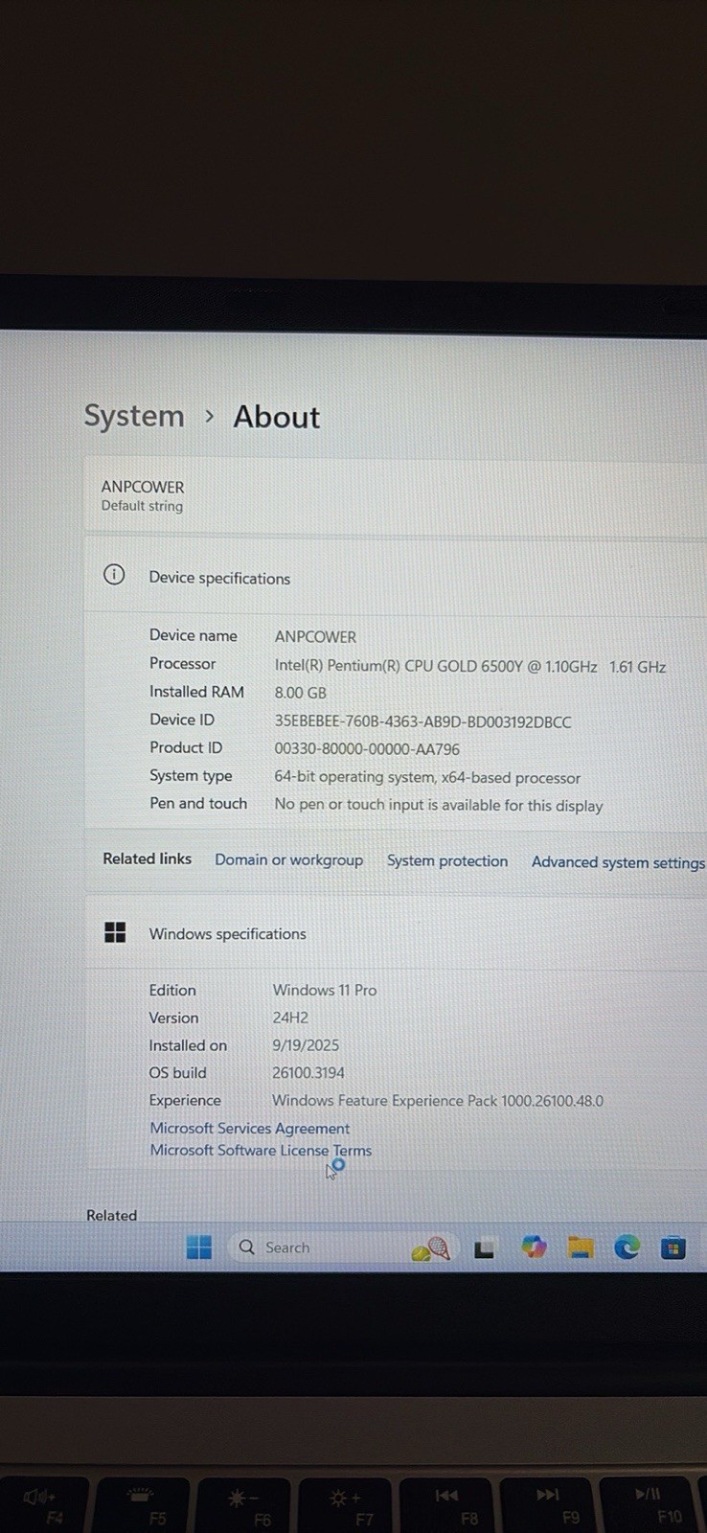Click the Related heading at the bottom
This screenshot has height=1533, width=707.
click(x=111, y=1215)
